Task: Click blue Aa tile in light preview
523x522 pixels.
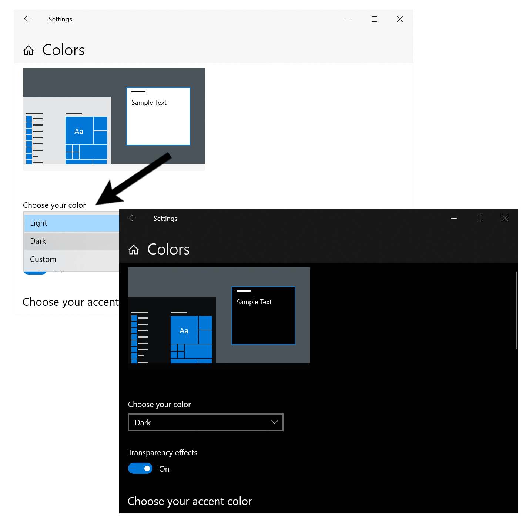Action: pos(79,131)
